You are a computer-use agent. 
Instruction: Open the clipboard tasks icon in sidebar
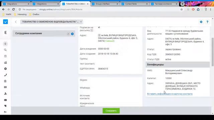(x=5, y=81)
